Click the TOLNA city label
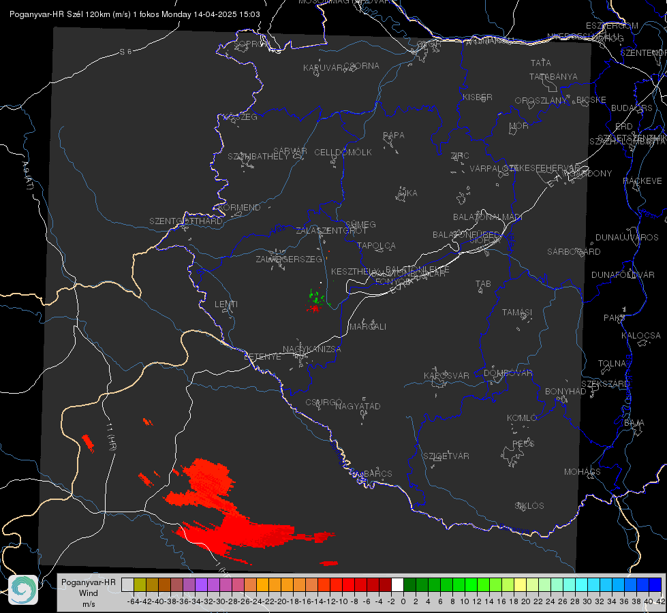 coord(612,364)
